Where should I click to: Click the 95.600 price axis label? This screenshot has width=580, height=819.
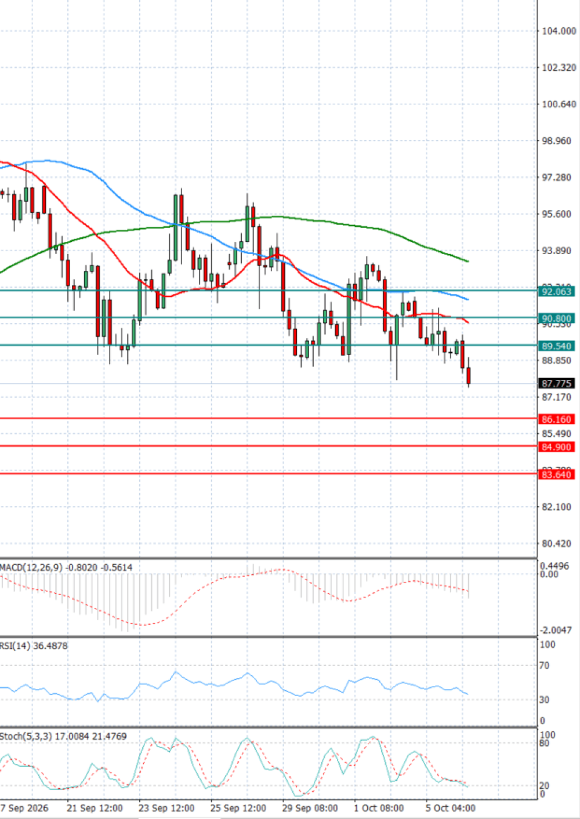[556, 214]
